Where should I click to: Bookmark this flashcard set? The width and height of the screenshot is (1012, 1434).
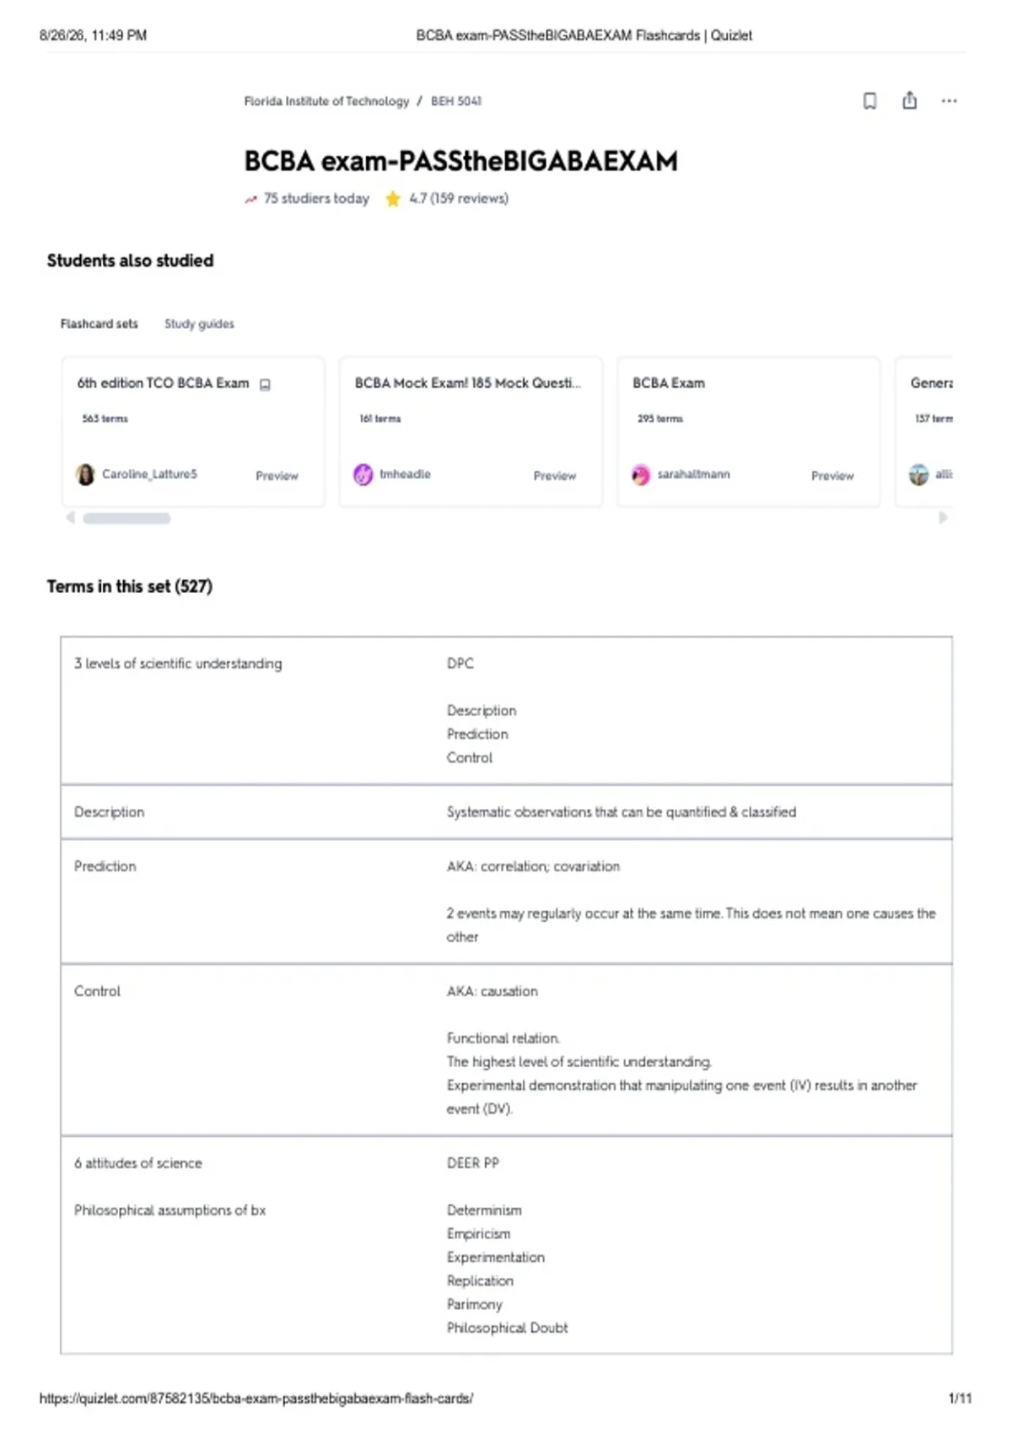coord(869,101)
